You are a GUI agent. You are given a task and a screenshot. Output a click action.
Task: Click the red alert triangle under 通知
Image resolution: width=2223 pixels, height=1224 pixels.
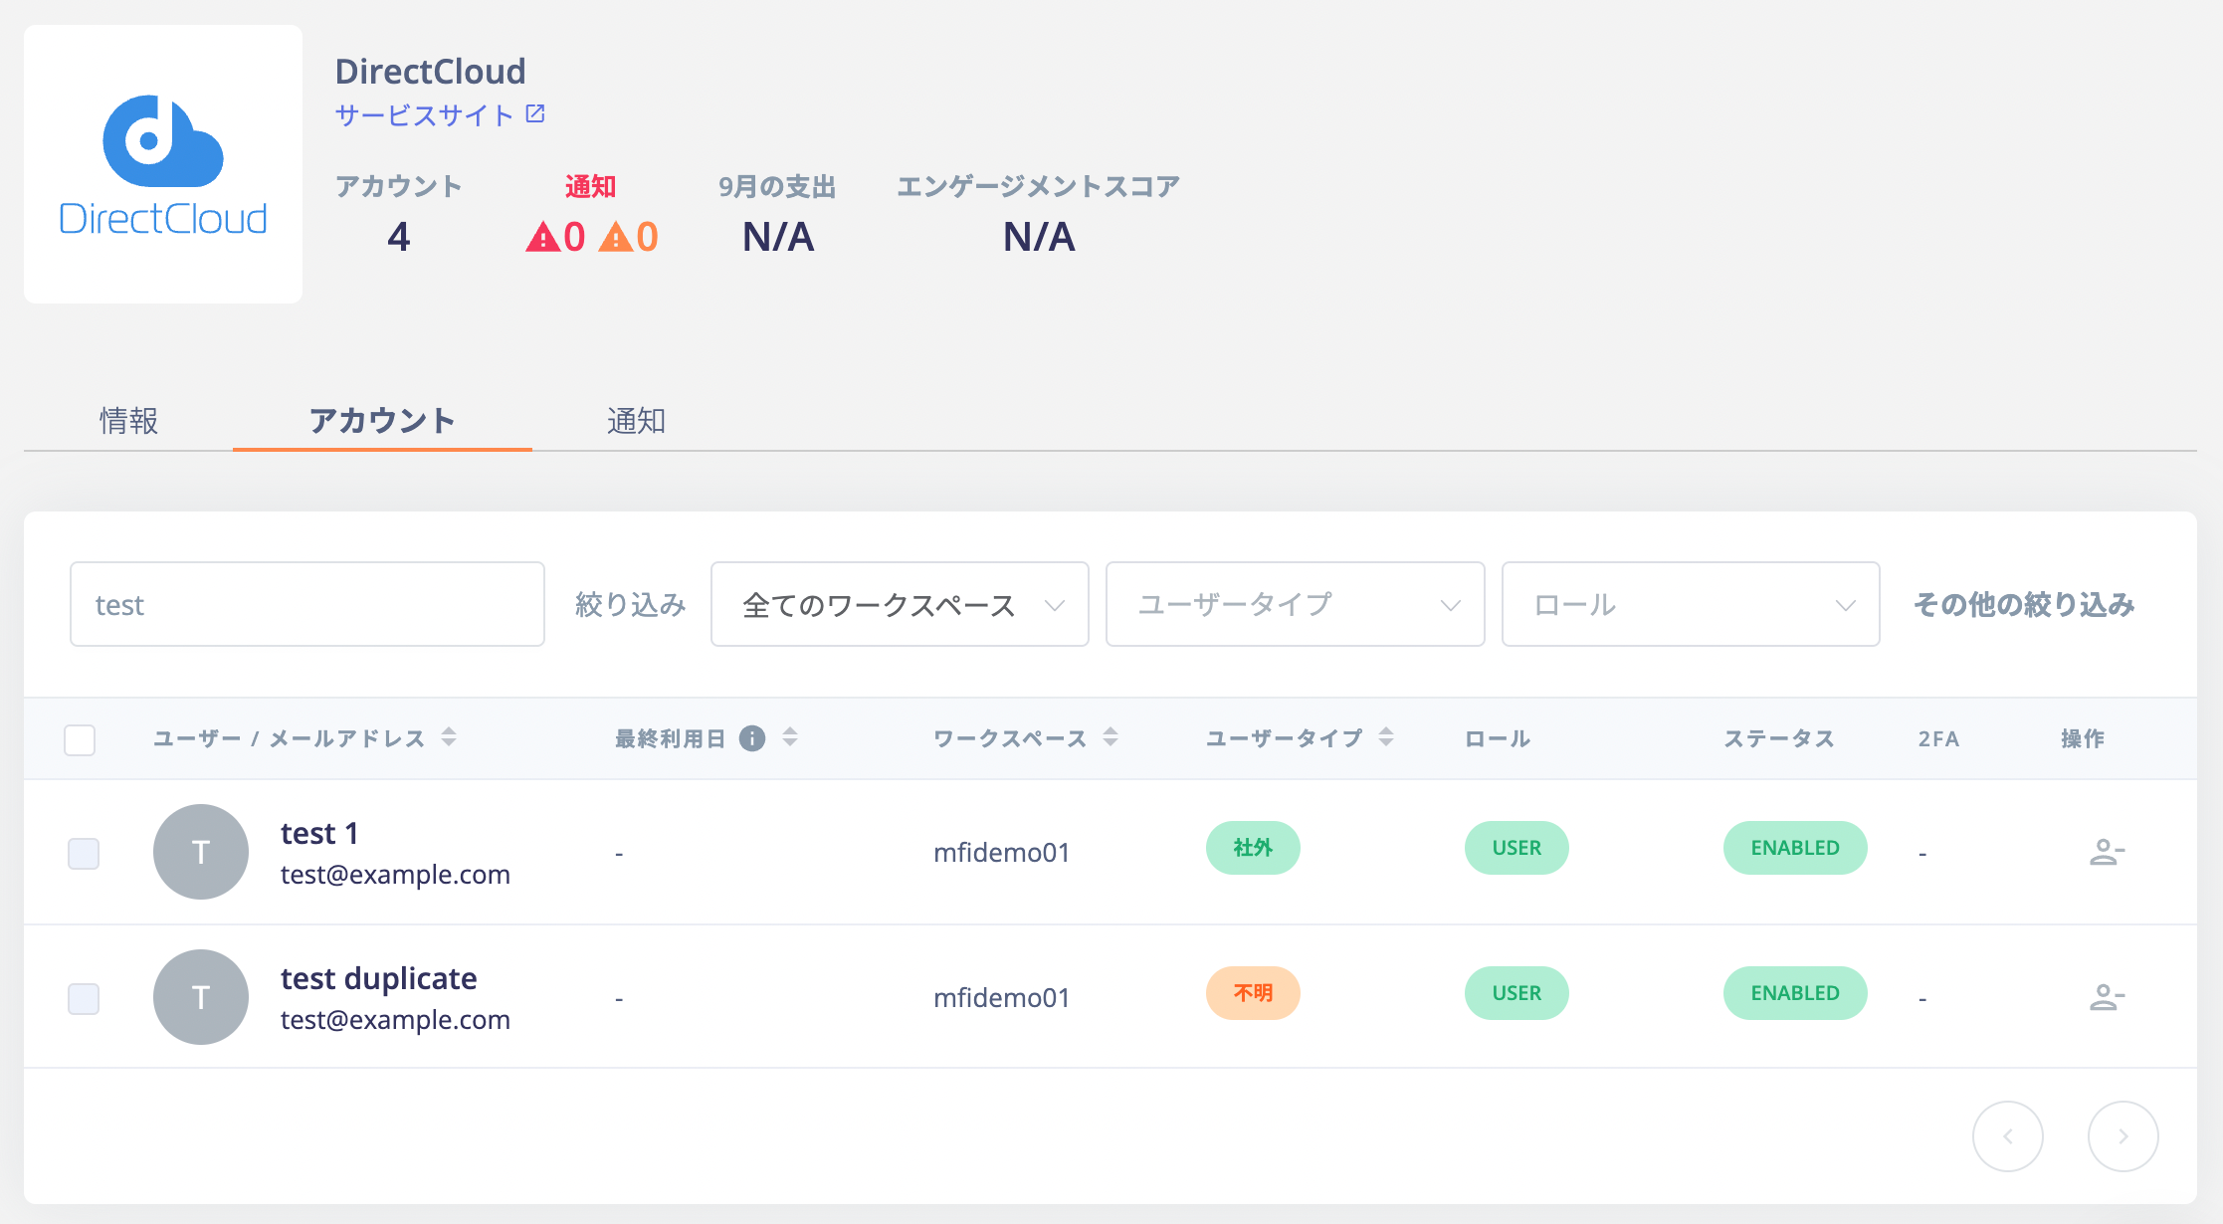point(542,236)
